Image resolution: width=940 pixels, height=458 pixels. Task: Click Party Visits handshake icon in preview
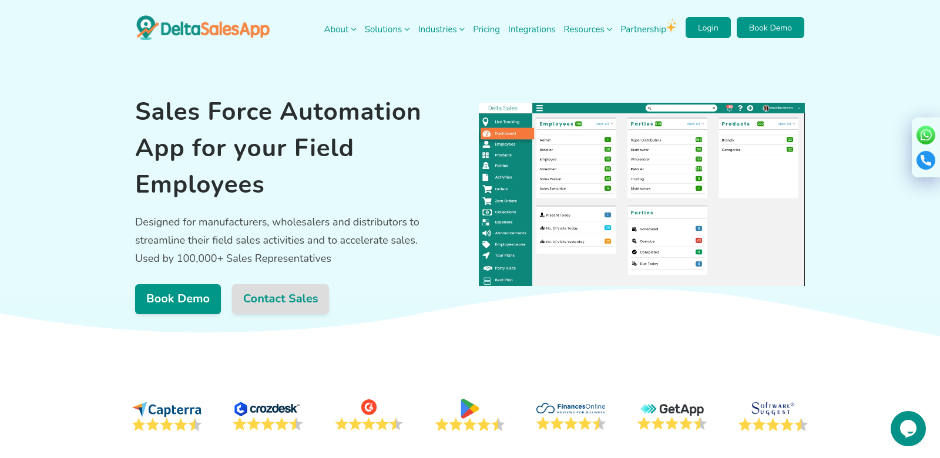(488, 268)
